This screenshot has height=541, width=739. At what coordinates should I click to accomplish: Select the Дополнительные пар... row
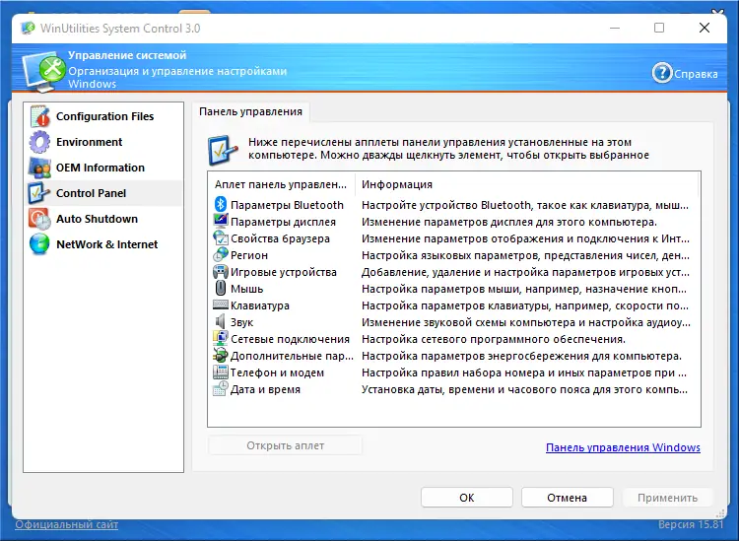click(453, 356)
